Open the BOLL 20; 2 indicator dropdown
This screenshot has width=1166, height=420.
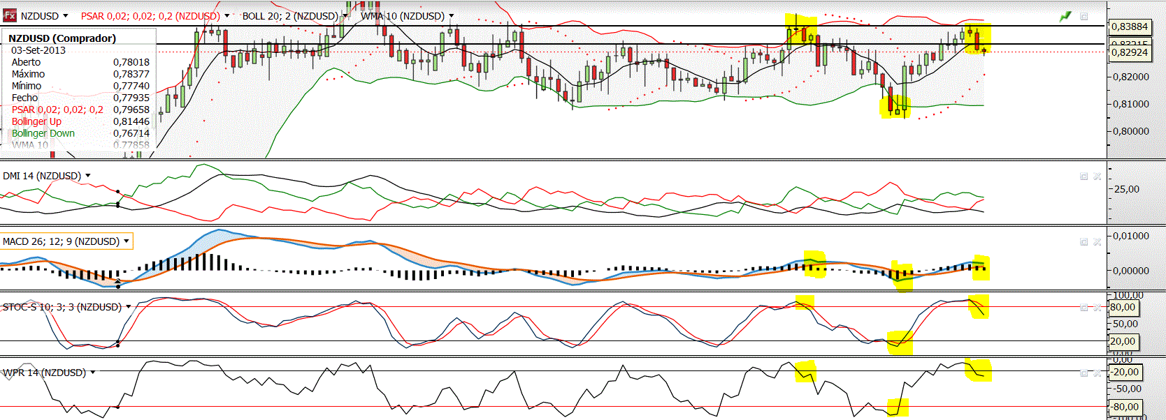[345, 16]
